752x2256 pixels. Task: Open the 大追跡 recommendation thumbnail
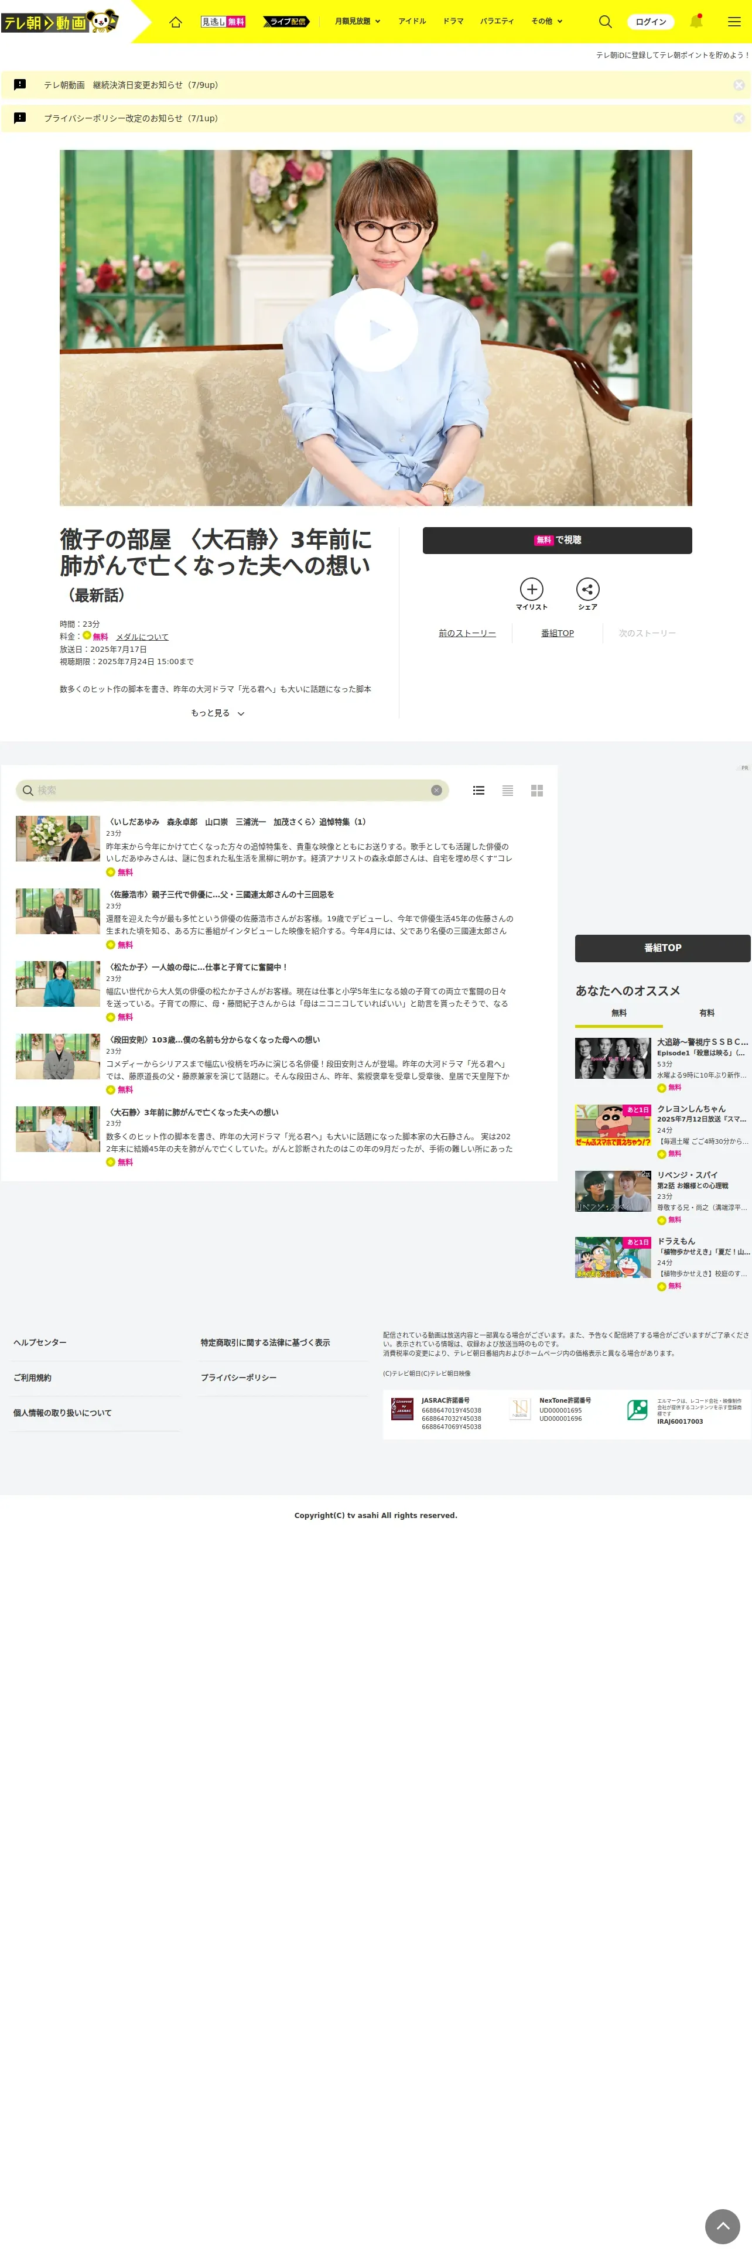pos(613,1058)
